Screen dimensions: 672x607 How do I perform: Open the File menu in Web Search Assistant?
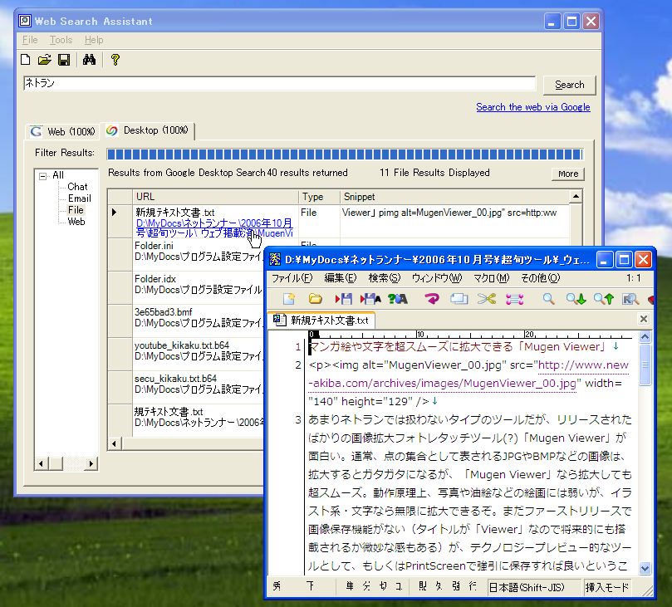click(30, 40)
